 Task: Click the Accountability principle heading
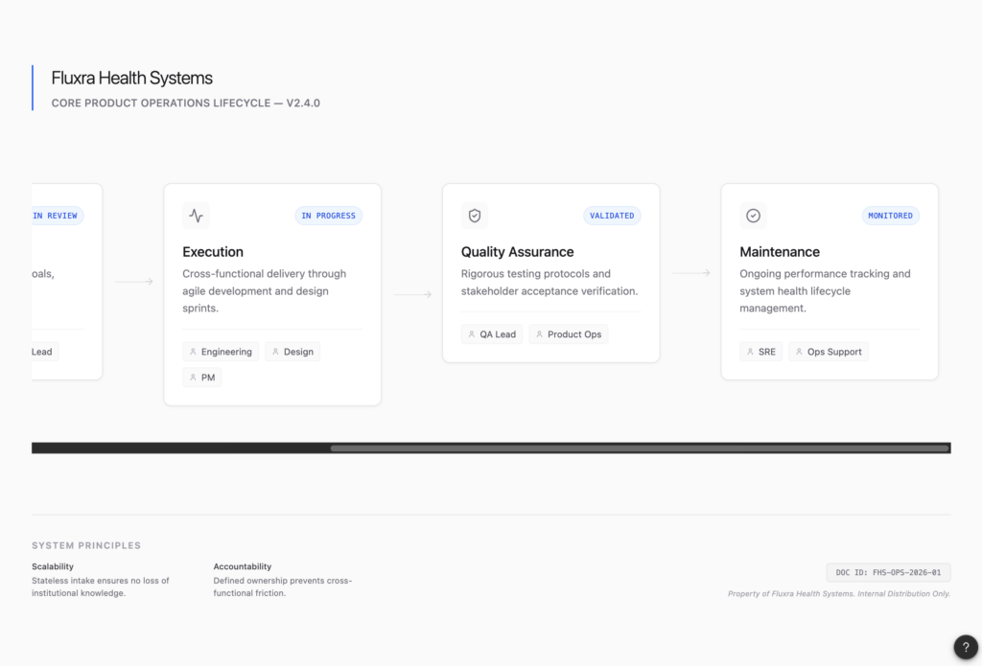[243, 566]
